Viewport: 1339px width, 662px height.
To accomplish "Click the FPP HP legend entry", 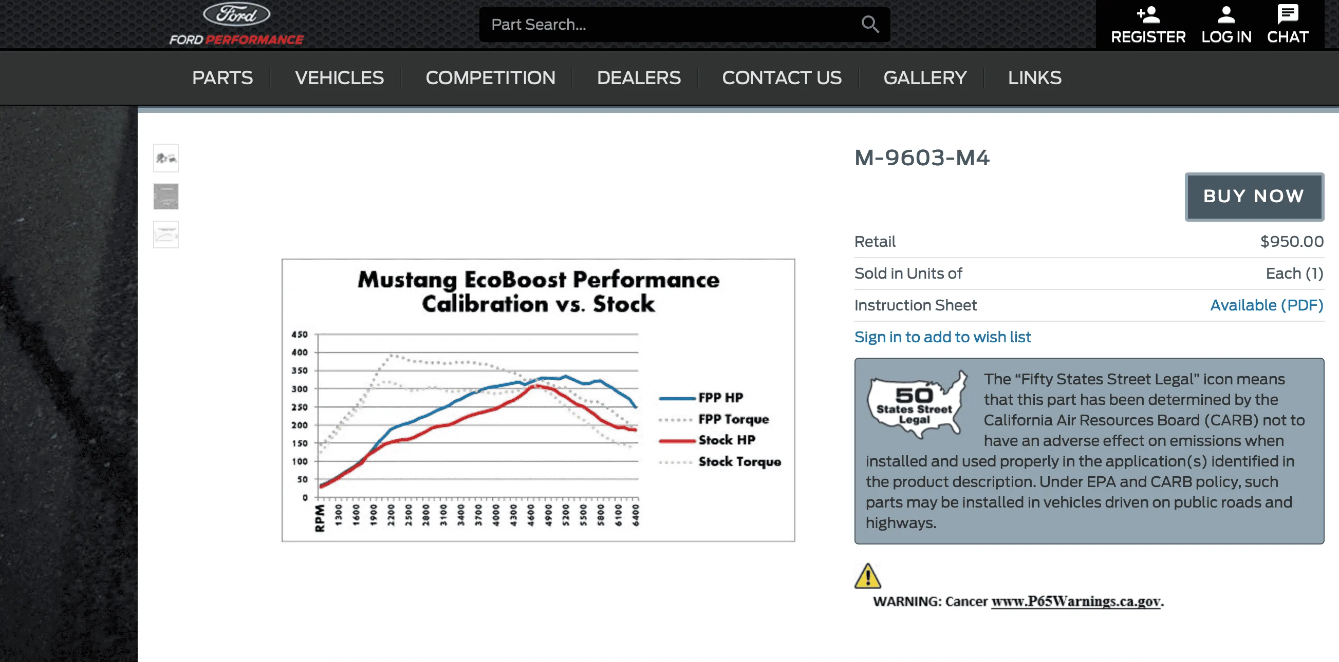I will point(701,398).
